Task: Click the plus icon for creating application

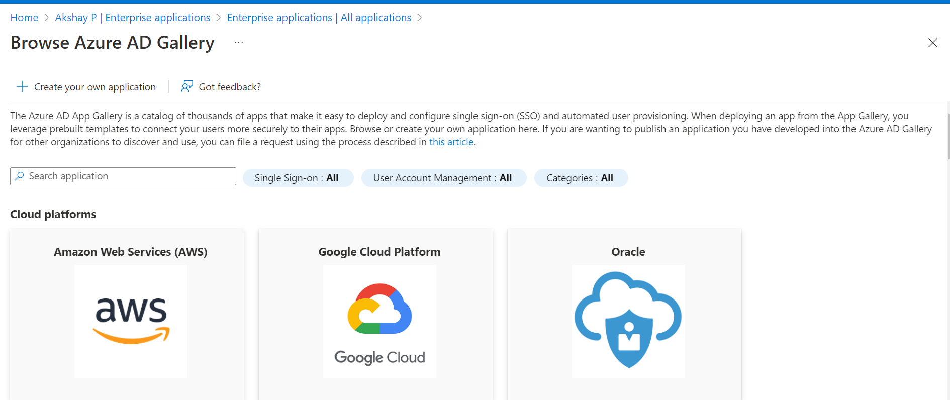Action: [22, 86]
